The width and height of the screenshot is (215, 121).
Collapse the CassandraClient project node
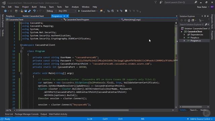[181, 32]
